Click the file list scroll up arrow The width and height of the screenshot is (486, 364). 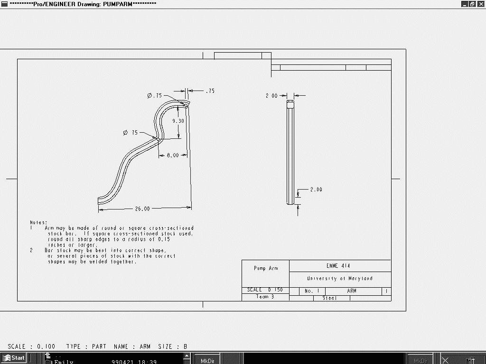pyautogui.click(x=187, y=355)
